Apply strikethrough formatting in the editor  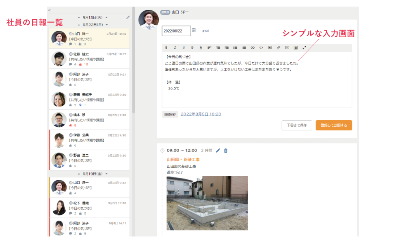tap(192, 47)
